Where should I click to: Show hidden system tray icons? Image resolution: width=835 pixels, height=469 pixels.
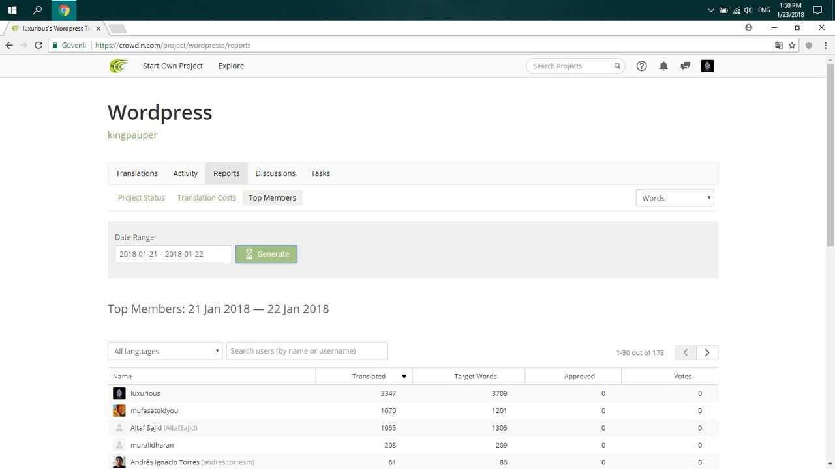click(x=711, y=10)
